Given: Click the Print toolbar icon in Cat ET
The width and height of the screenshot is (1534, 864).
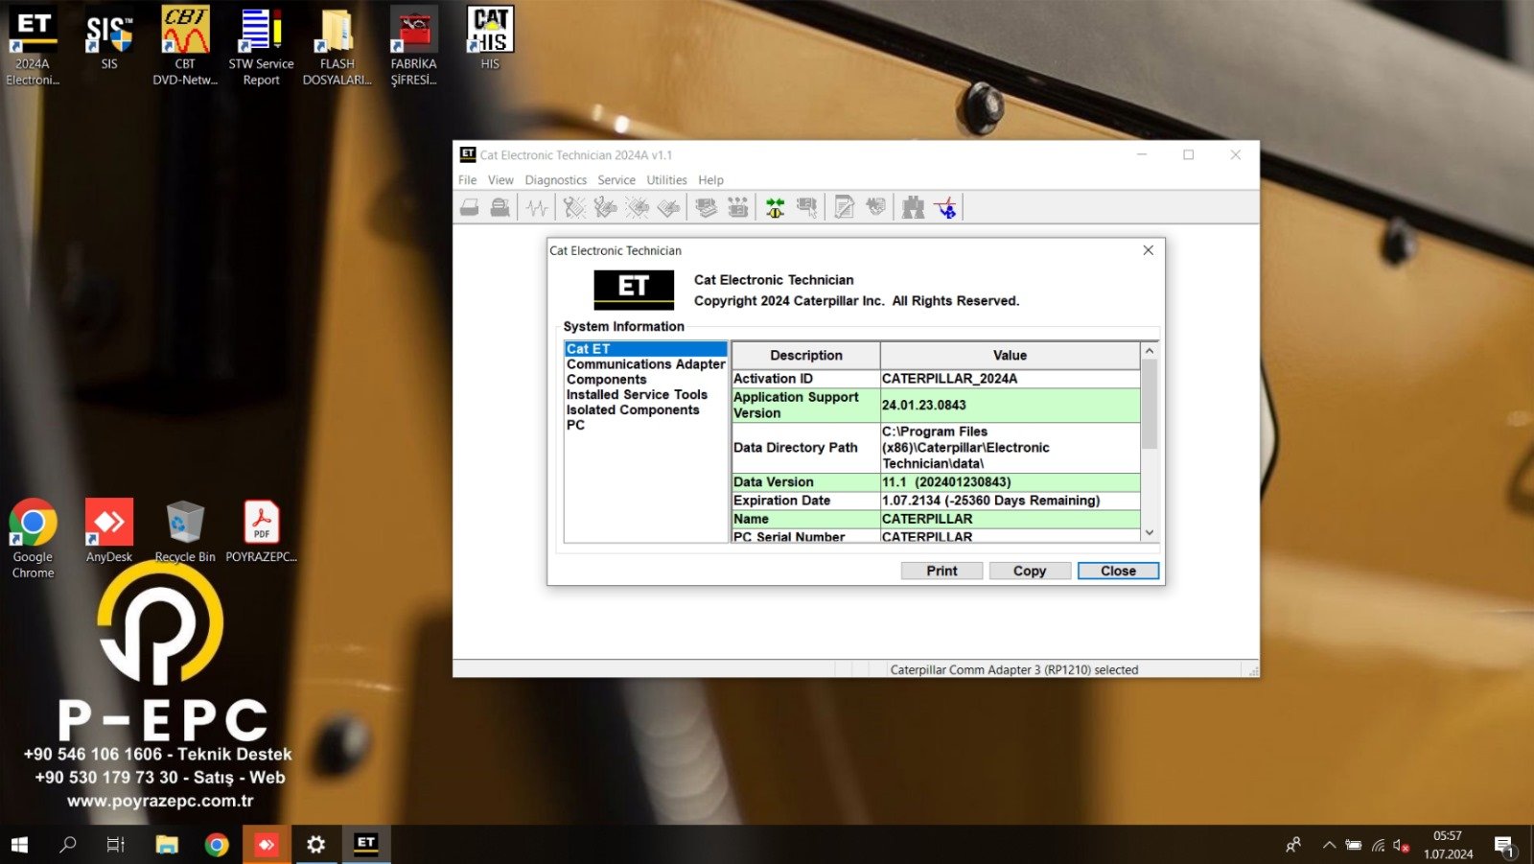Looking at the screenshot, I should pos(470,207).
